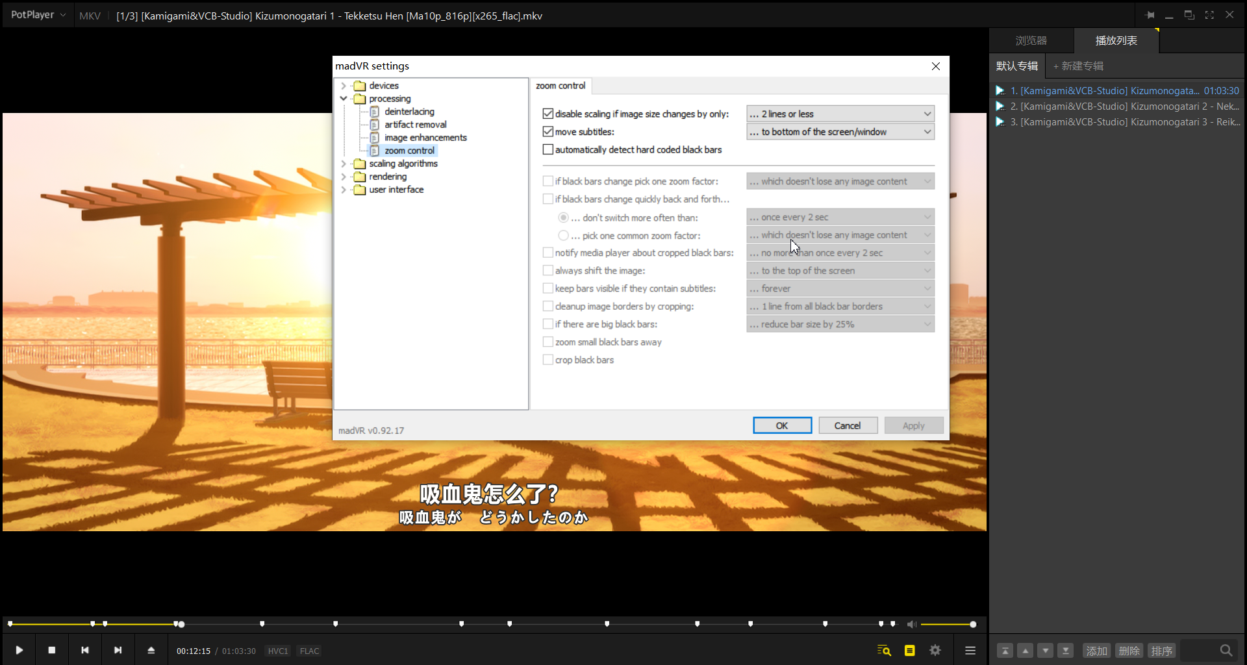The image size is (1247, 665).
Task: Open file with the eject icon
Action: point(151,650)
